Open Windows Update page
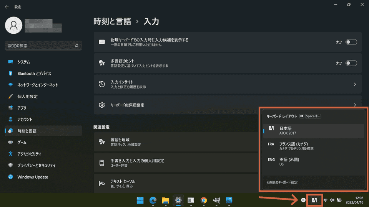Screen dimensions: 369x207 [x=43, y=177]
